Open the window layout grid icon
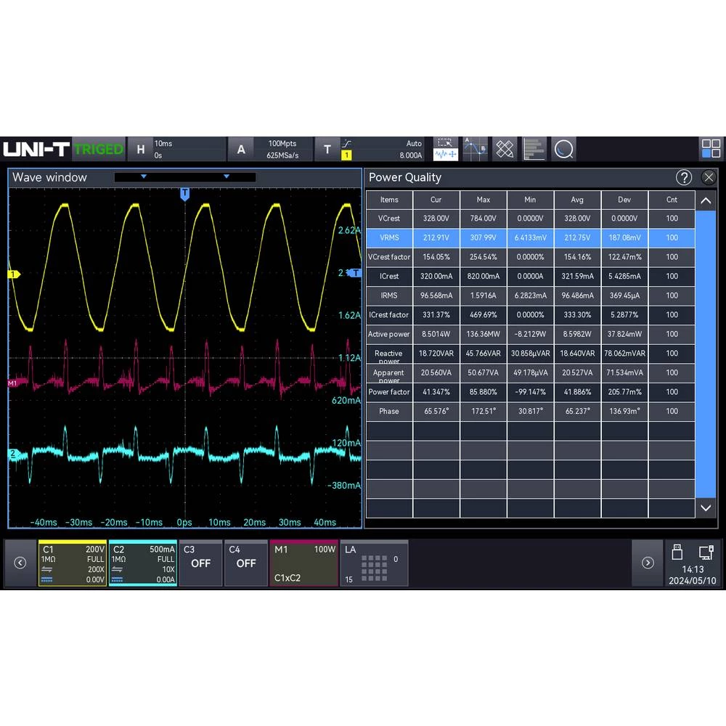The image size is (726, 726). 711,149
